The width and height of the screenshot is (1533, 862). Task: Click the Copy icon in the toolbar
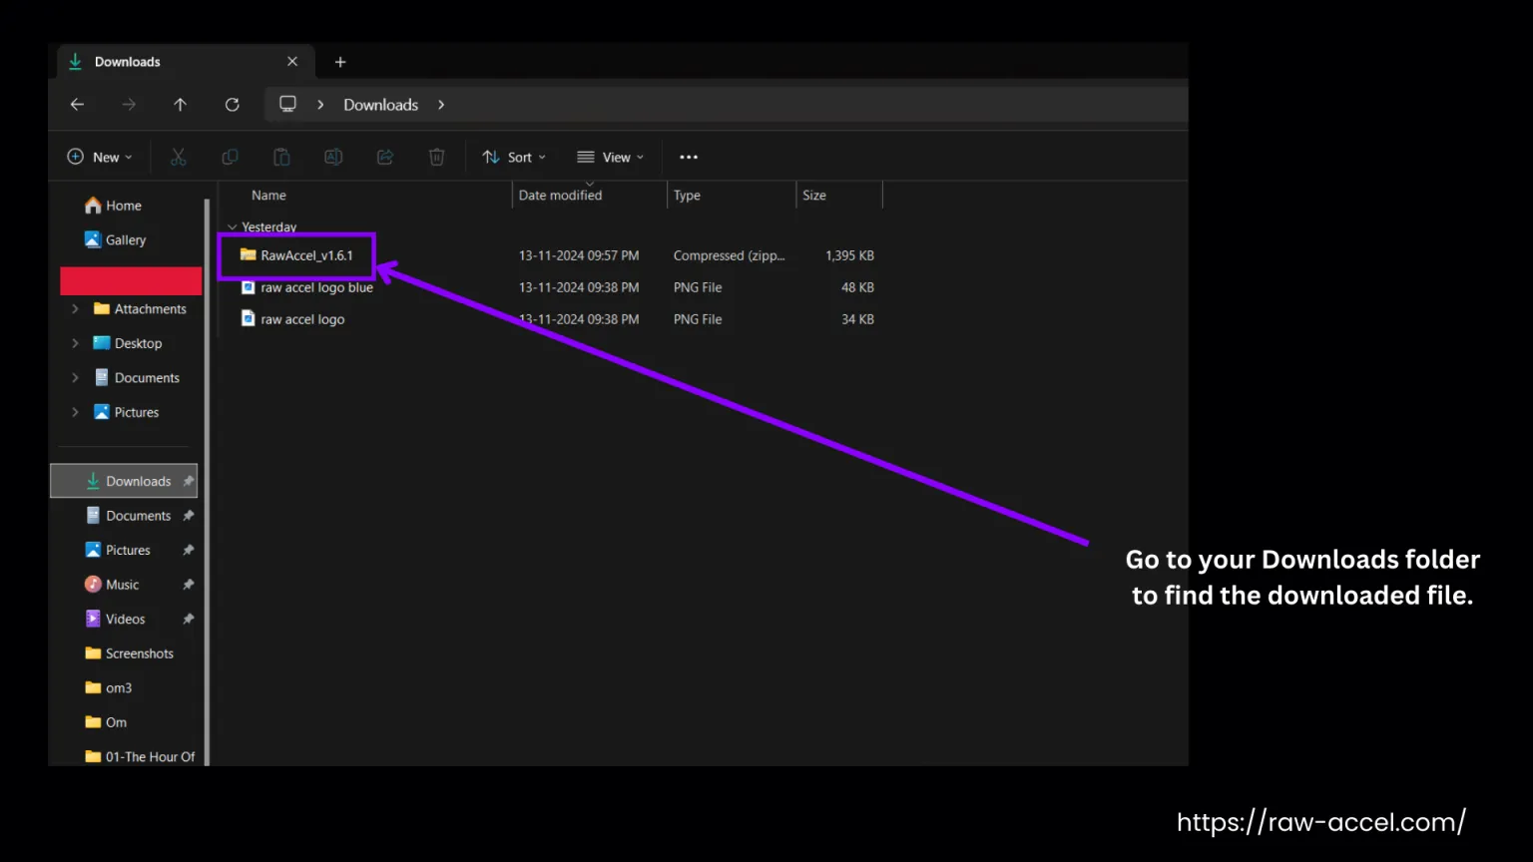(x=230, y=157)
